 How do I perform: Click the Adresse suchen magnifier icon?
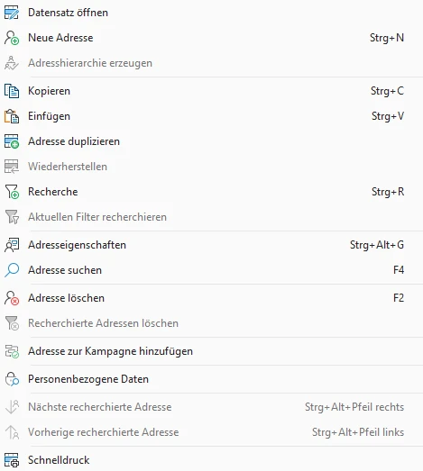pos(12,270)
